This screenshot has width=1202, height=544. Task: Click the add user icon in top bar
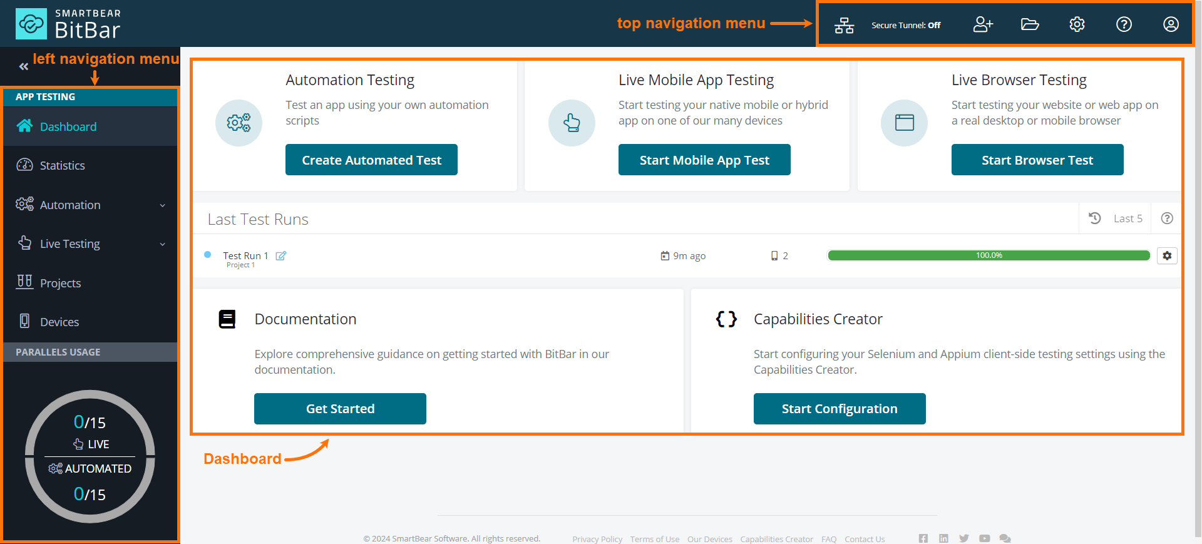point(983,24)
